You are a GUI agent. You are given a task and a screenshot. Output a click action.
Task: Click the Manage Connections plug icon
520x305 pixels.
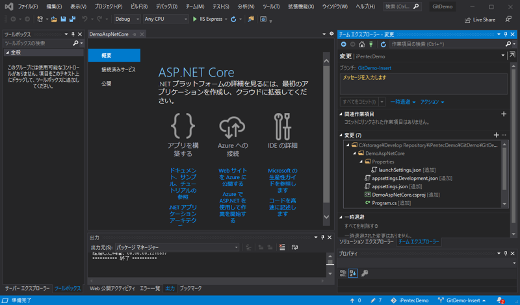(x=371, y=44)
